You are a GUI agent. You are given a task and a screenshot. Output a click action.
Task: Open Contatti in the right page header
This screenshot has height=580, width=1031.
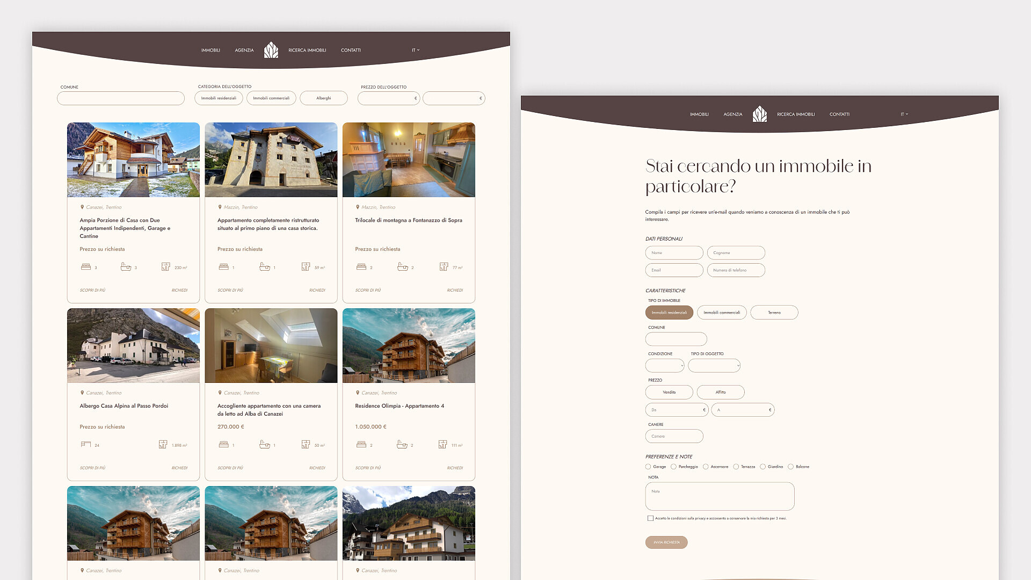click(839, 114)
